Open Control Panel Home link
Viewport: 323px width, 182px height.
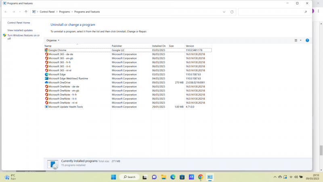pos(19,23)
